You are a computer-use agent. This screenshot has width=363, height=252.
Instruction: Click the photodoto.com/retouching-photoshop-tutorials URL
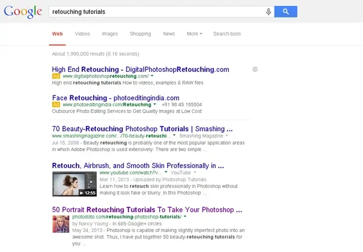[x=127, y=217]
